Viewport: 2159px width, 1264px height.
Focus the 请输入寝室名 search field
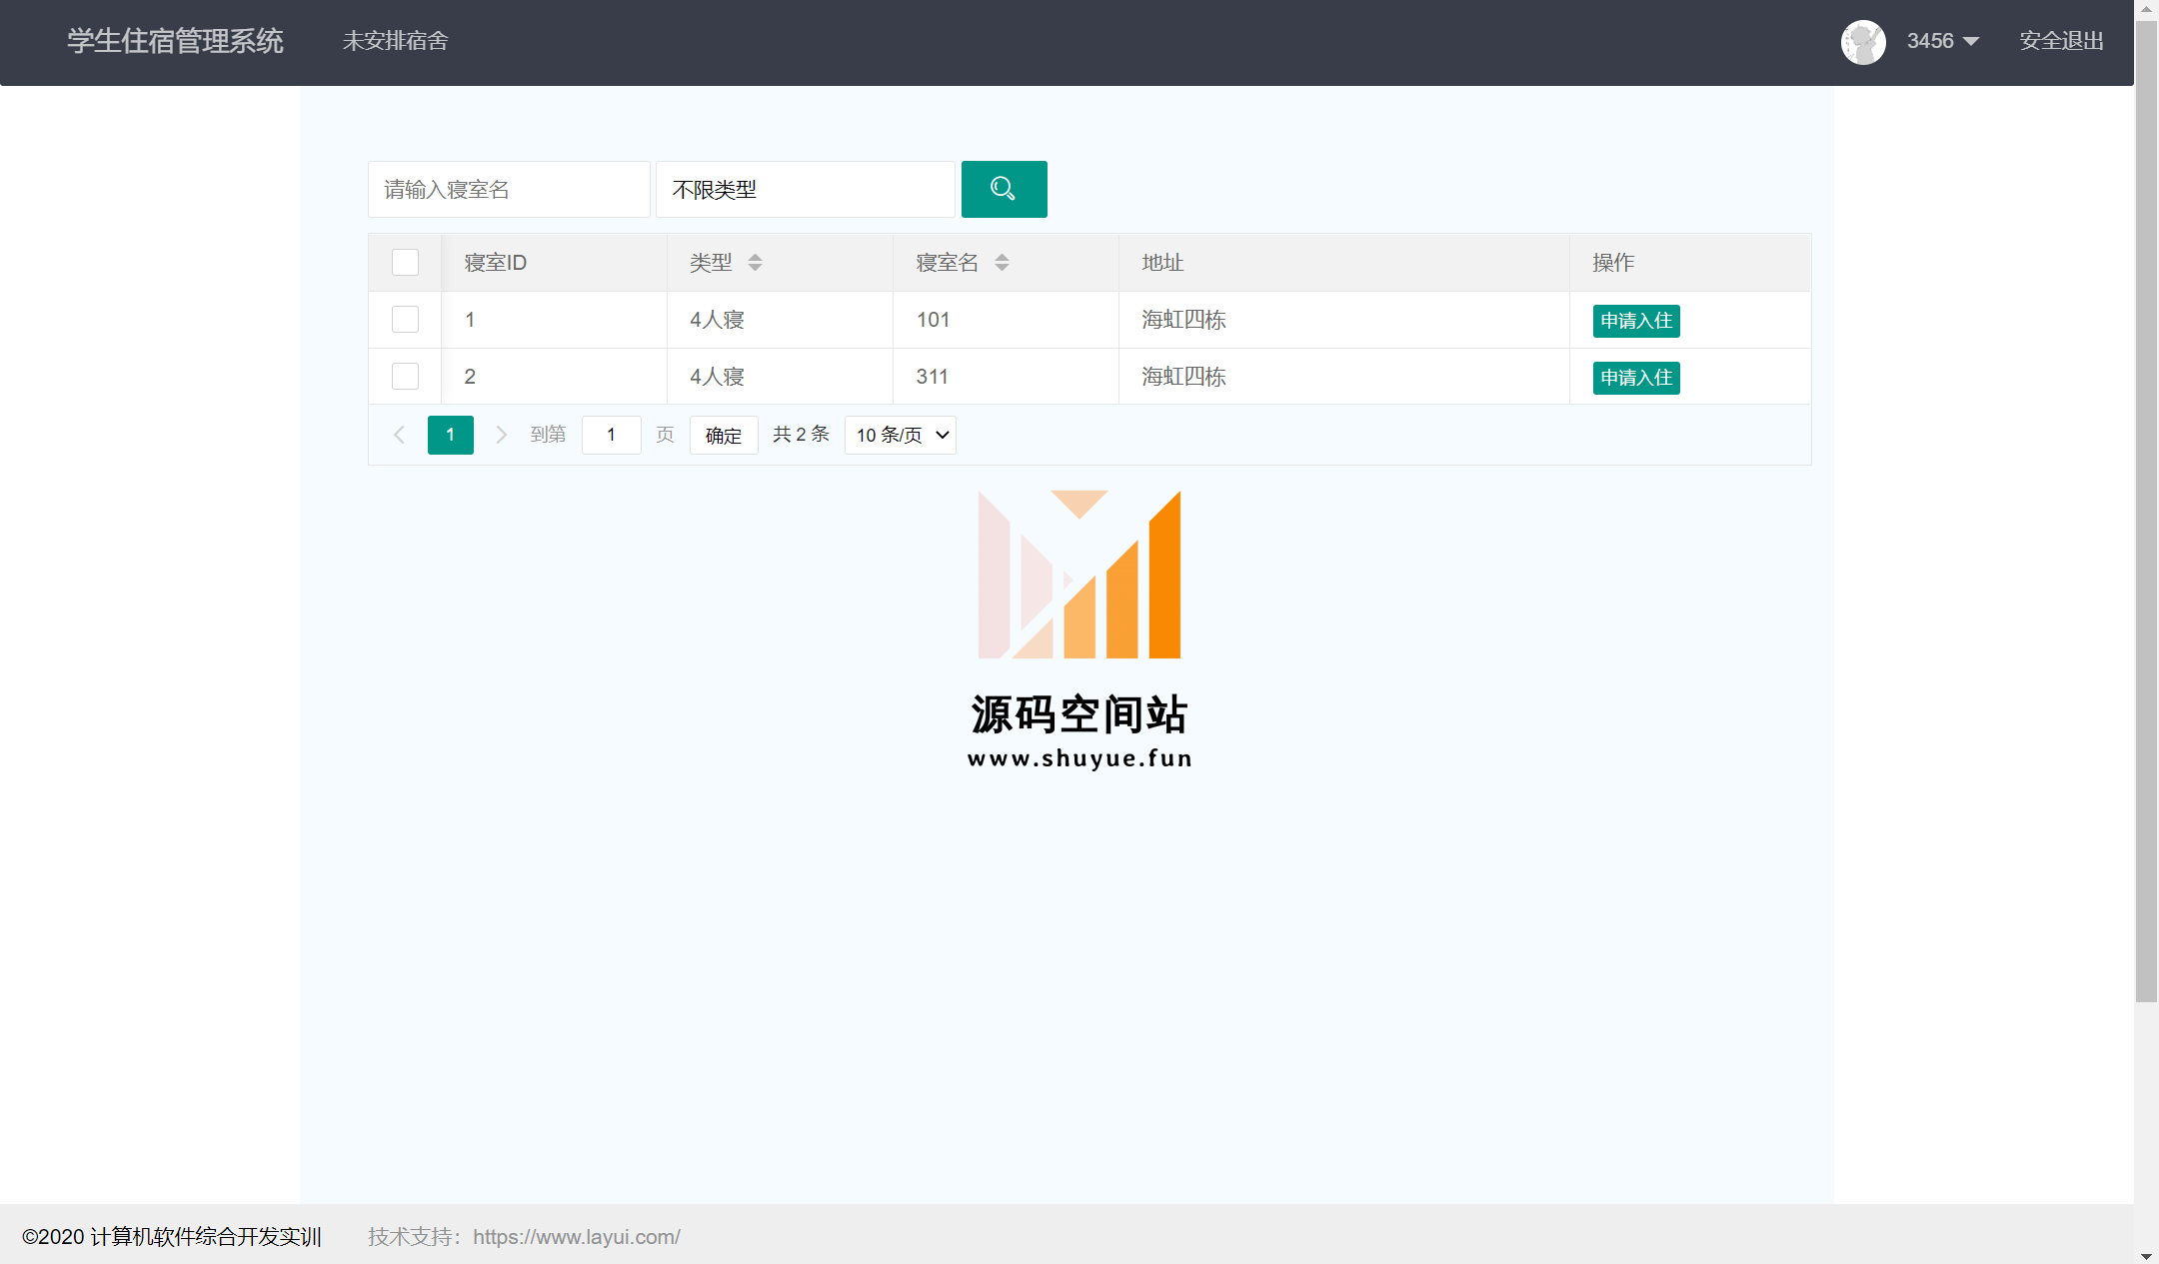(509, 189)
